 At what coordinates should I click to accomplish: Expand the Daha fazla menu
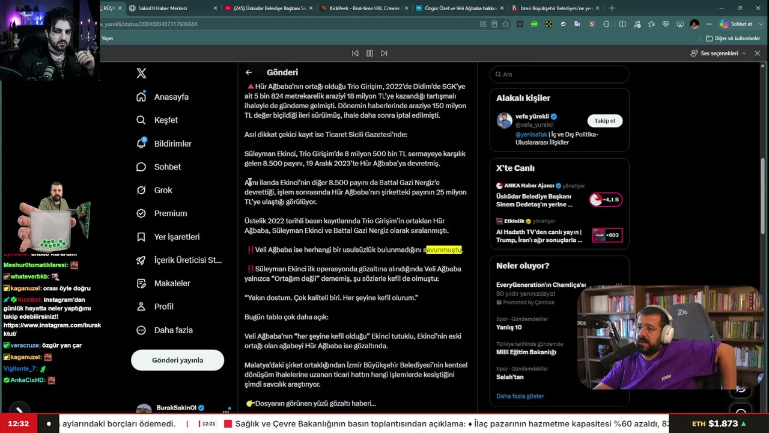coord(164,330)
